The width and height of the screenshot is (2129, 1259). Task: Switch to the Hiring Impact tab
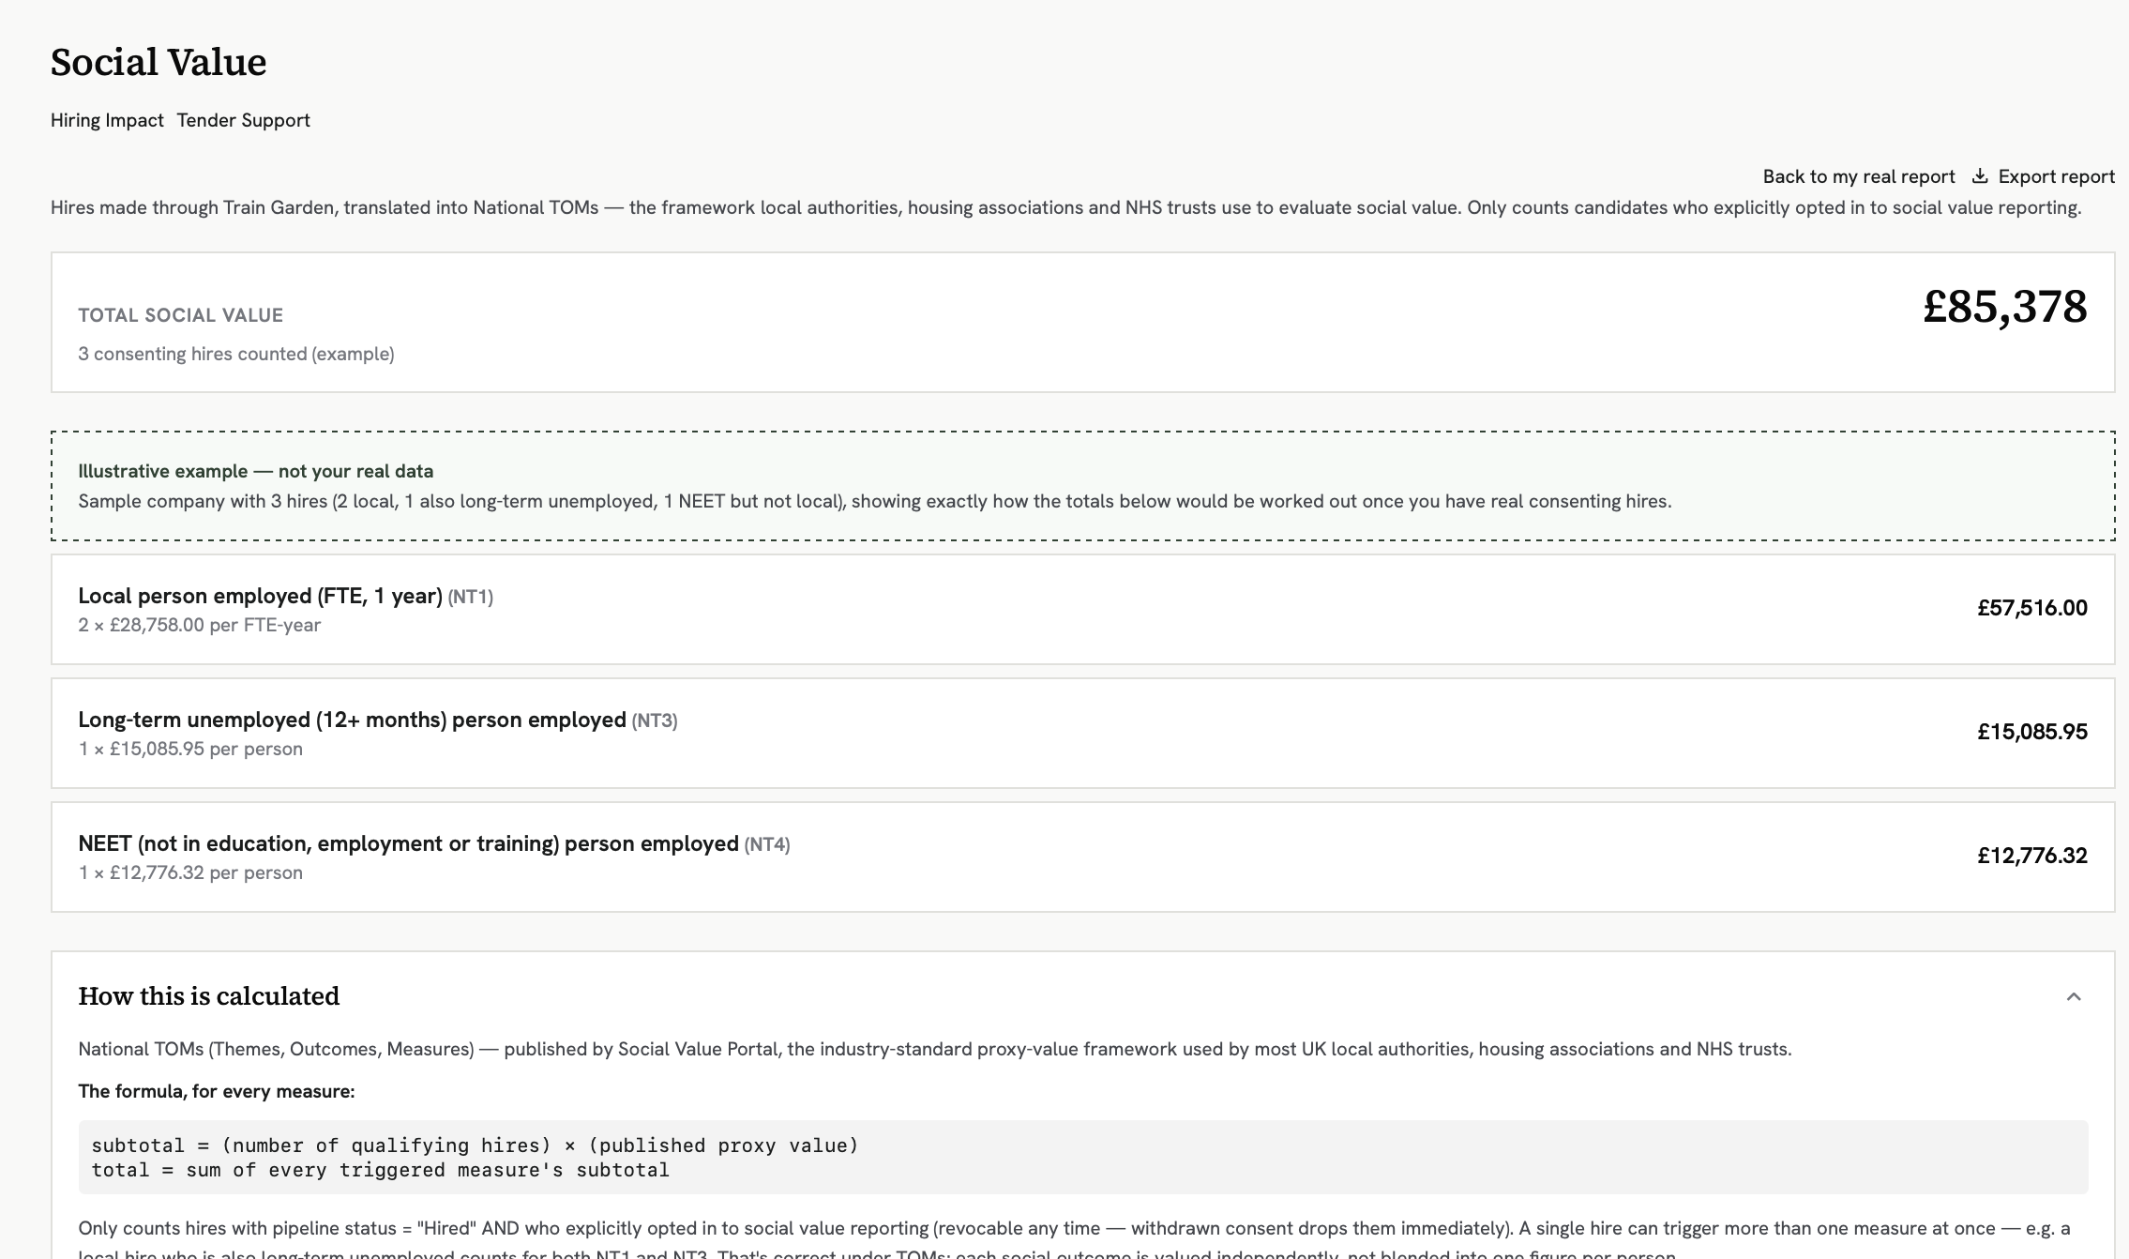pyautogui.click(x=107, y=120)
